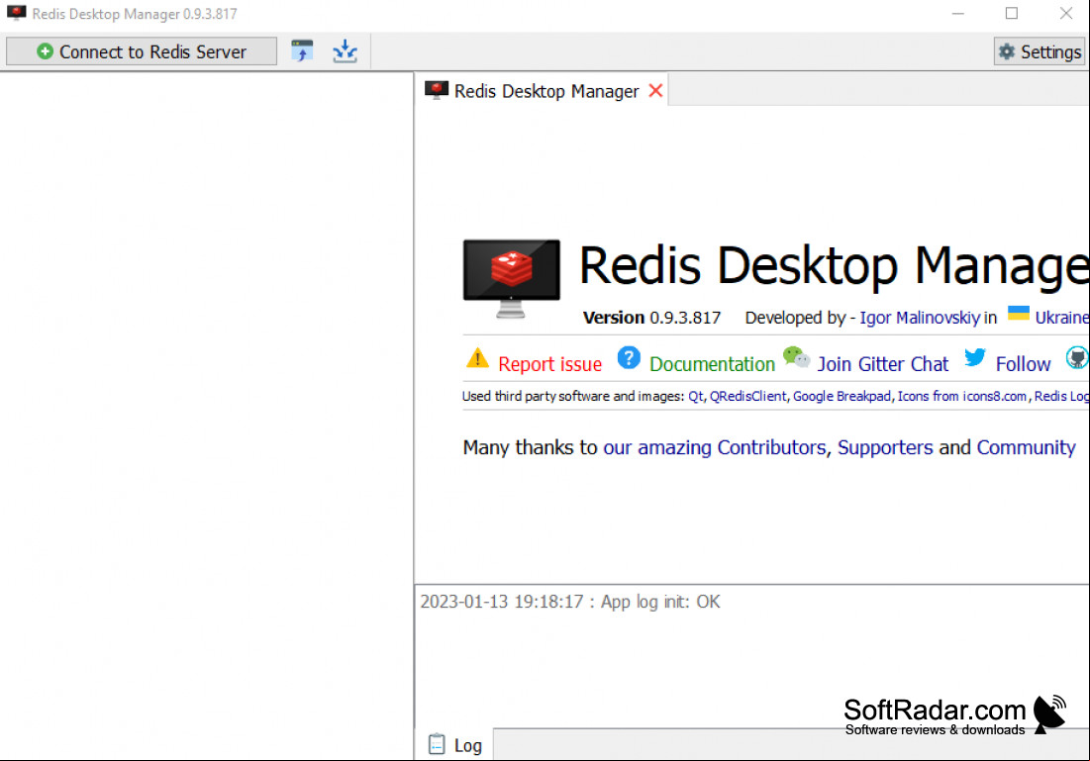
Task: Open the QRedisClient link
Action: [748, 396]
